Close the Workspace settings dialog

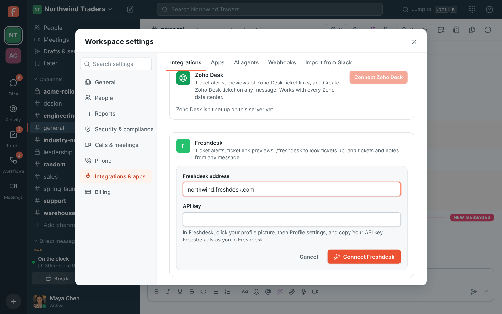coord(414,41)
